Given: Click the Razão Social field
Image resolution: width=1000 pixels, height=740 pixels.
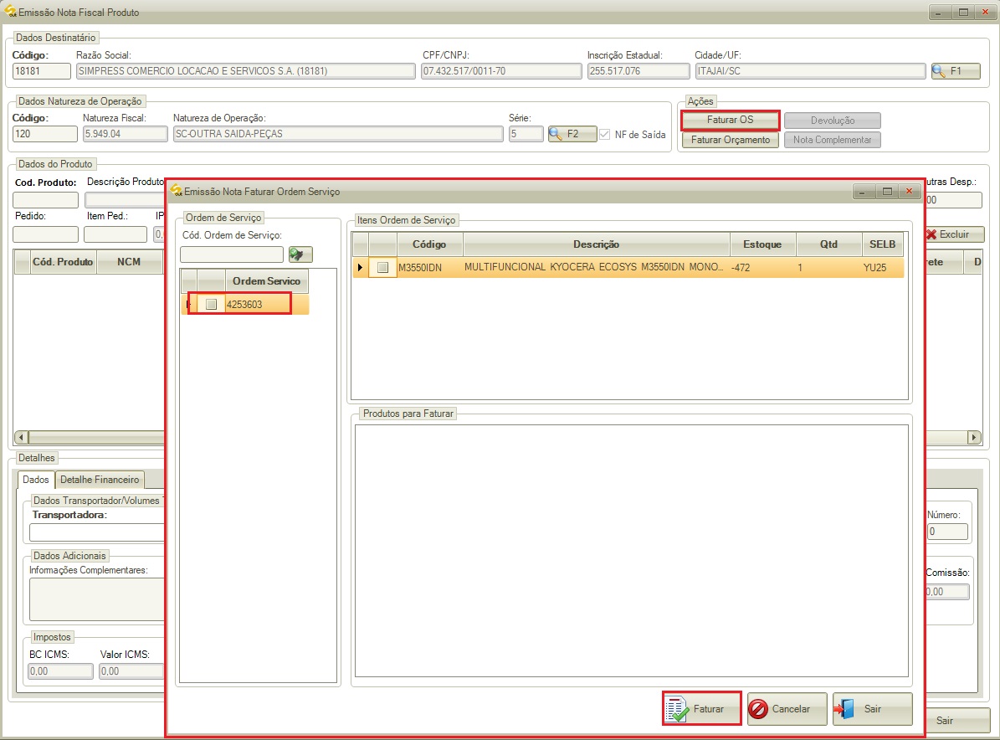Looking at the screenshot, I should 245,71.
